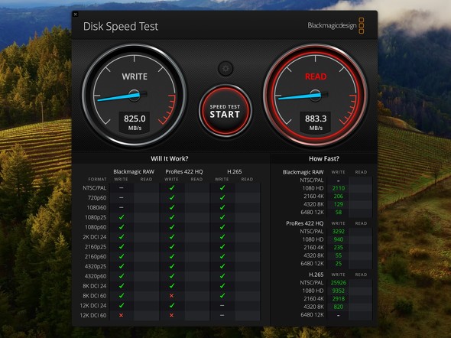The height and width of the screenshot is (338, 451).
Task: Click the Blackmagic RAW heading in How Fast
Action: pos(303,172)
